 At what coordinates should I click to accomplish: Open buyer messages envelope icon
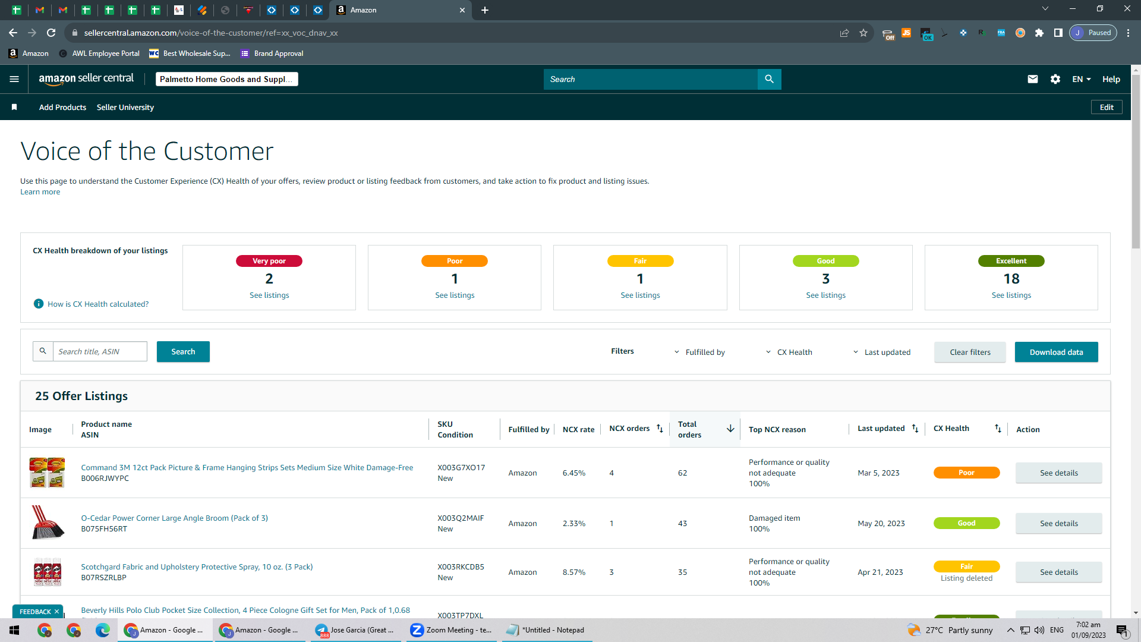click(1033, 79)
